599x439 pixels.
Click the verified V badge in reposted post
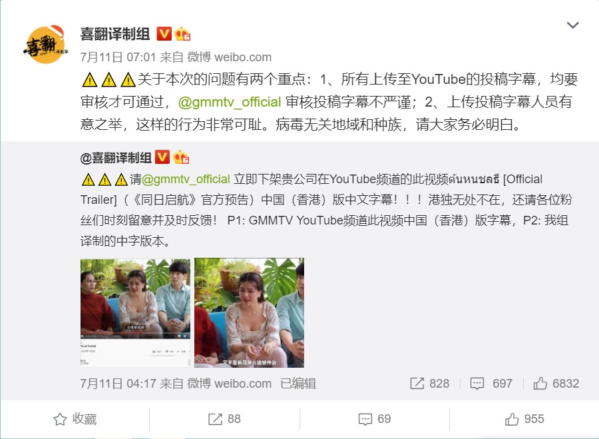pyautogui.click(x=162, y=157)
